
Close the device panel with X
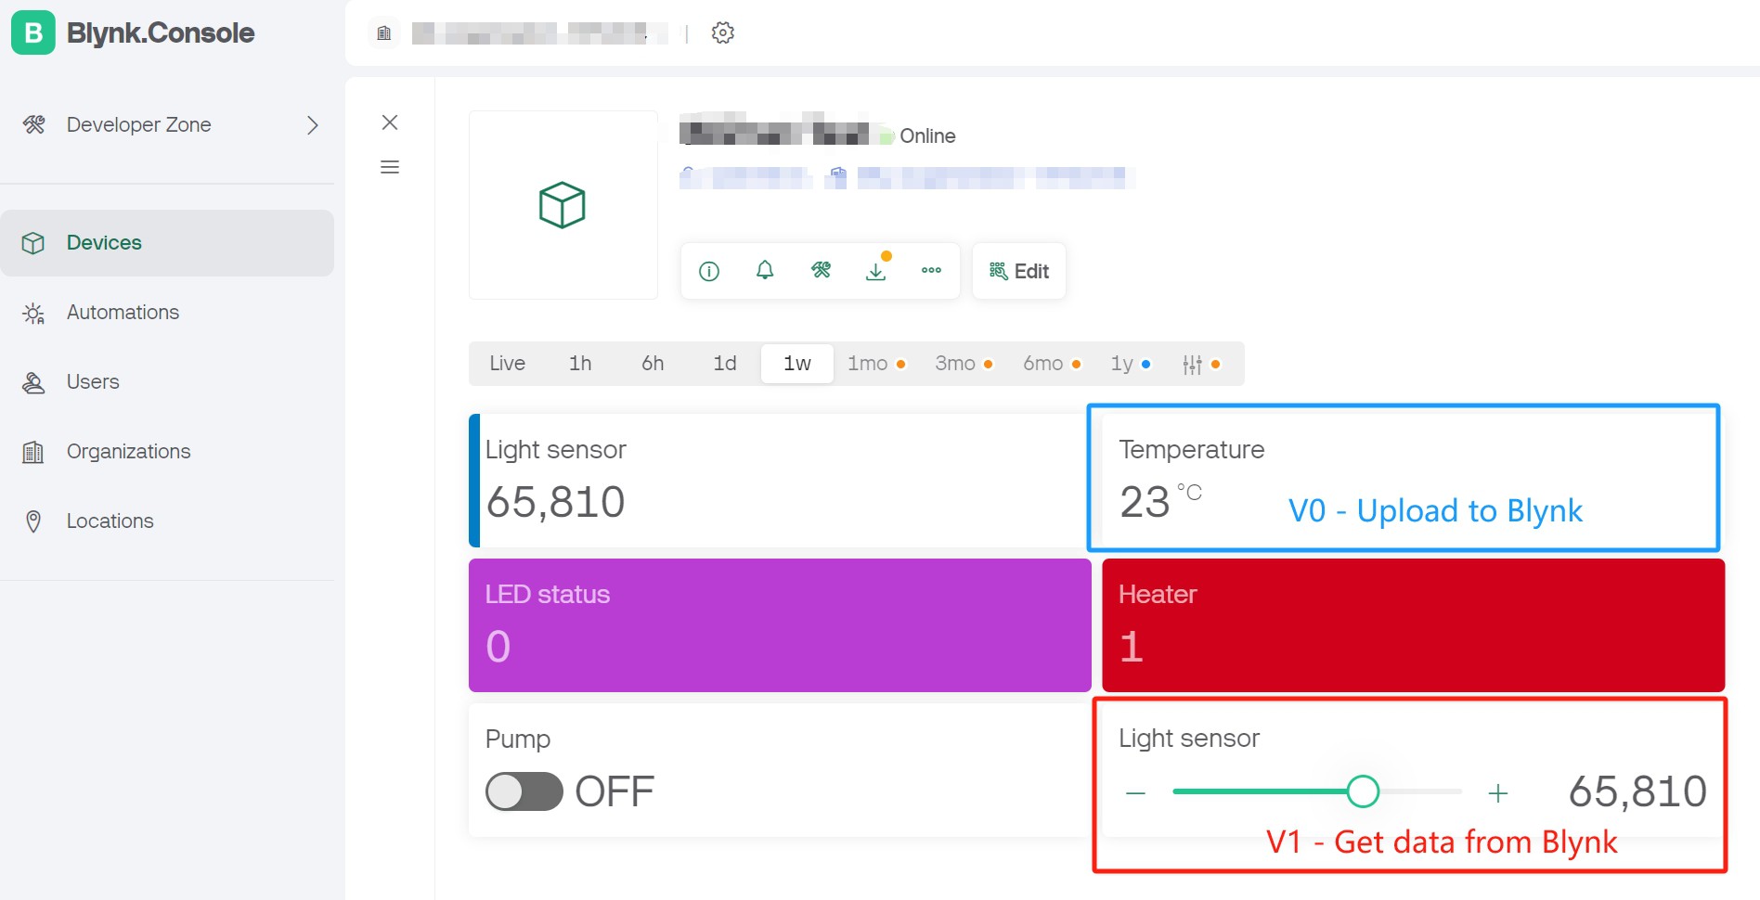390,122
